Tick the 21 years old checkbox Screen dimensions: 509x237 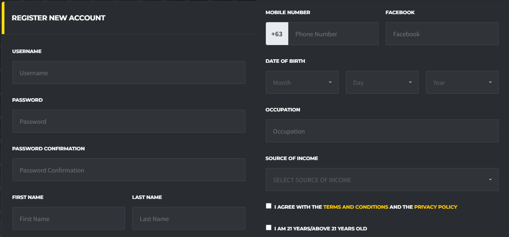coord(268,228)
